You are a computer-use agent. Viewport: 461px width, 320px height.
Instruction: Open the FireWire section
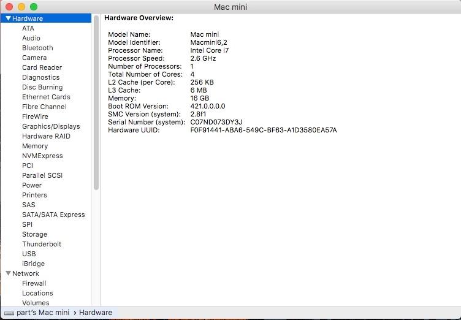click(x=36, y=116)
